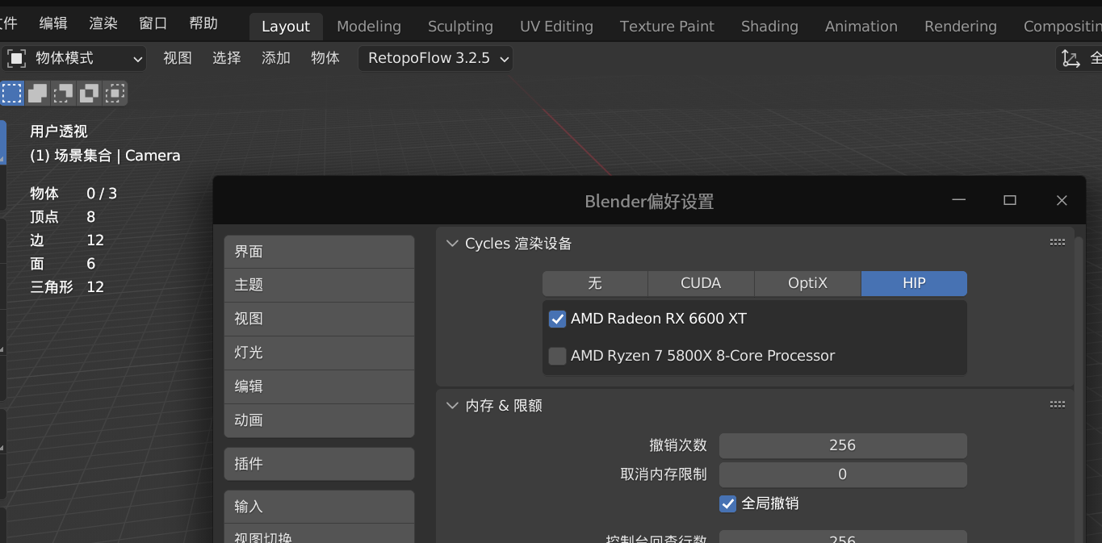Image resolution: width=1102 pixels, height=543 pixels.
Task: Enable AMD Ryzen 7 5800X as render device
Action: pyautogui.click(x=557, y=356)
